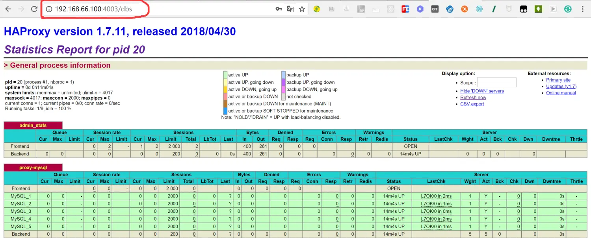
Task: Open the Chrome three-dot menu
Action: coord(583,9)
